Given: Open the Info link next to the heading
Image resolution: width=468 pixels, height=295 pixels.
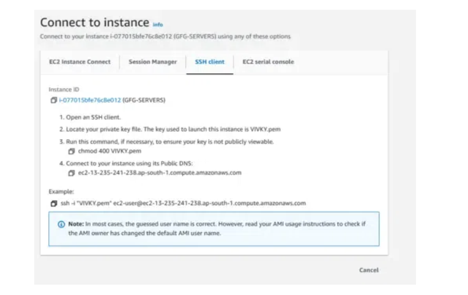Looking at the screenshot, I should pyautogui.click(x=158, y=24).
